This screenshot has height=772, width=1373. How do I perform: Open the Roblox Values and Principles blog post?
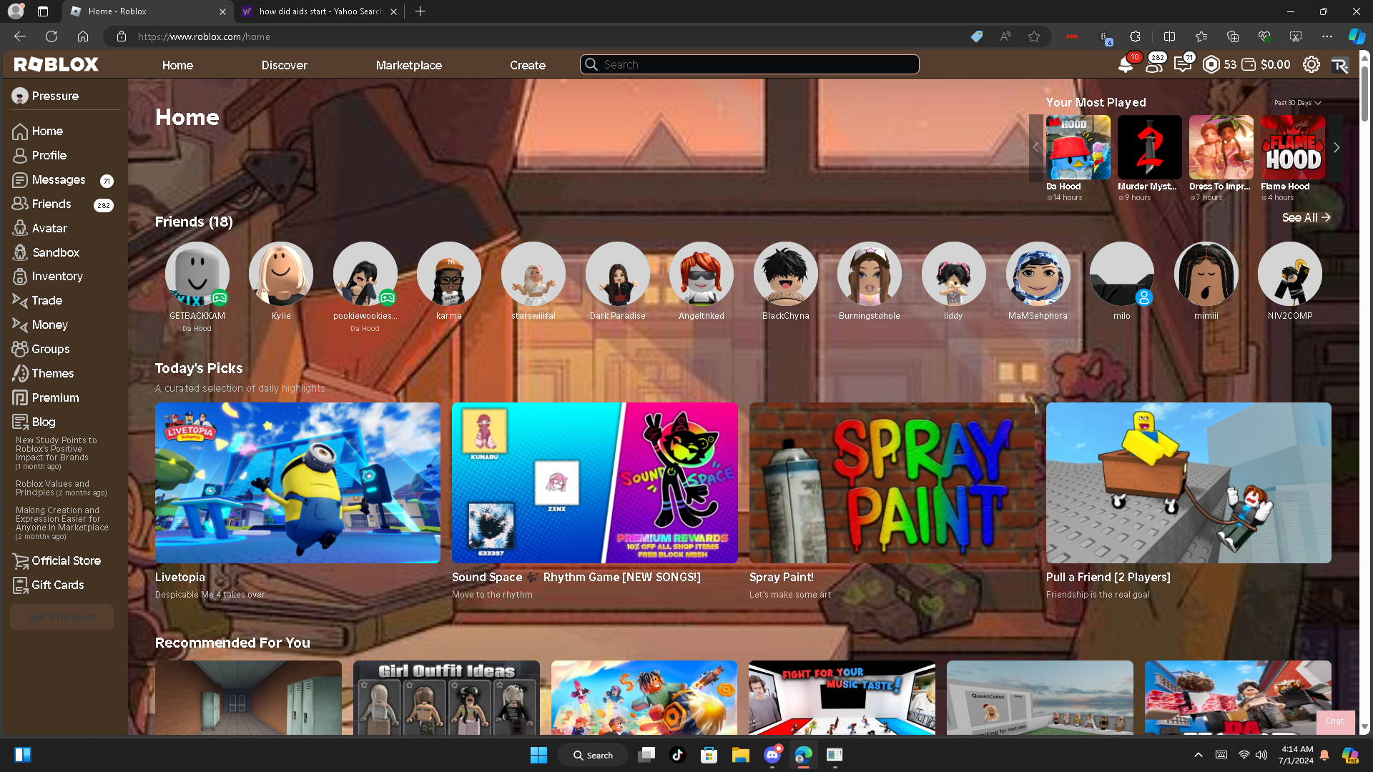click(61, 488)
